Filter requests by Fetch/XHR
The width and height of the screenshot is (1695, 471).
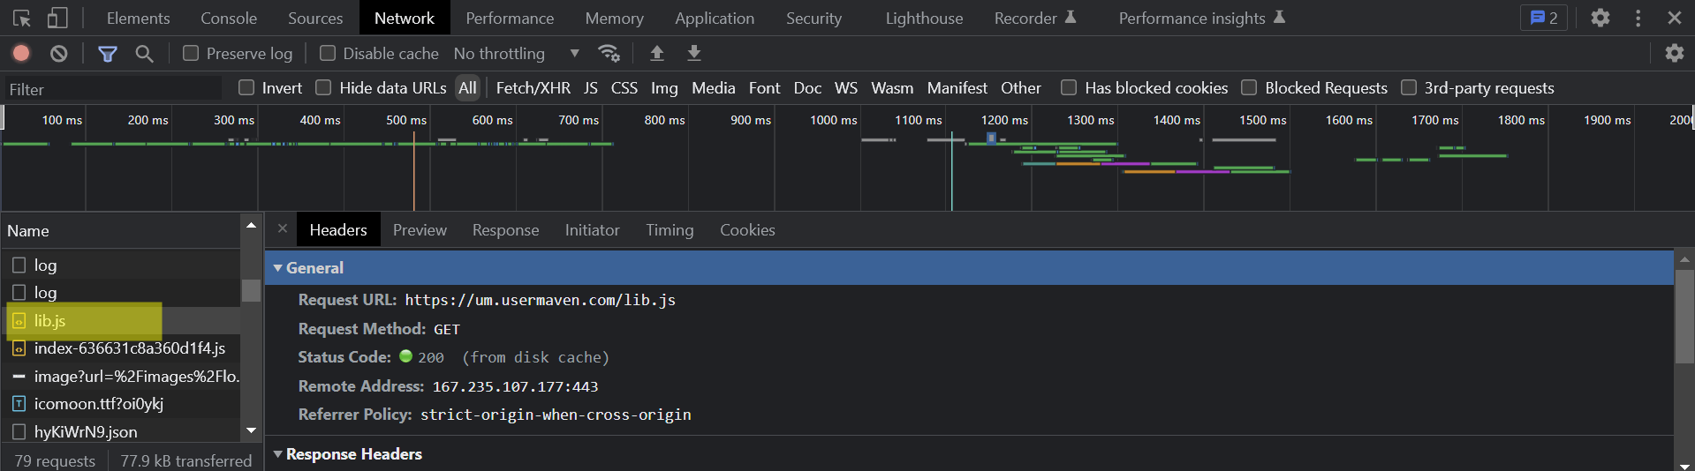coord(533,87)
